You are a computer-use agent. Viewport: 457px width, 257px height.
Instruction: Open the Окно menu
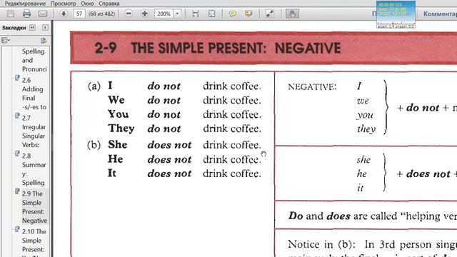point(87,4)
